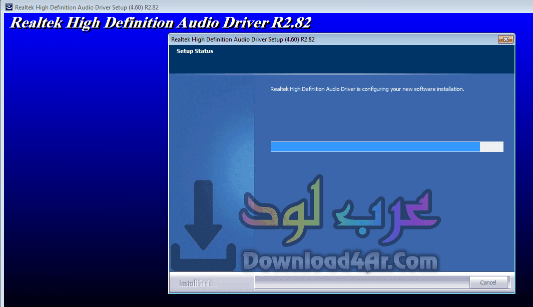The width and height of the screenshot is (533, 307).
Task: Click the dialog title 'Realtek High Definition Audio Driver Setup (4.60) R2.82'
Action: 243,39
